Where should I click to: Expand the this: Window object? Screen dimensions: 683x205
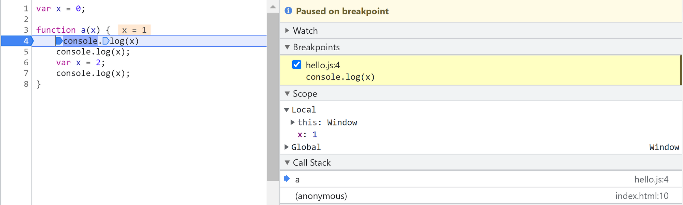[x=292, y=122]
